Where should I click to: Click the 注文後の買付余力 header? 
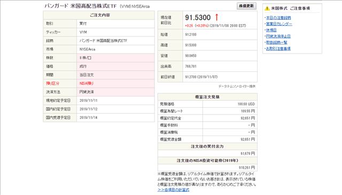207,146
